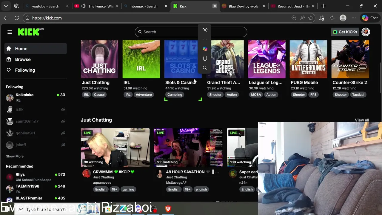The image size is (382, 215).
Task: Unmute The Femcel tab speaker icon
Action: 84,6
